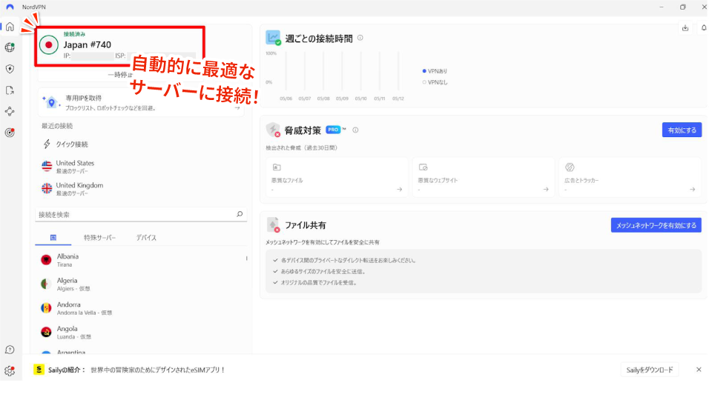Screen dimensions: 712x400
Task: Open the settings gear icon
Action: [x=10, y=371]
